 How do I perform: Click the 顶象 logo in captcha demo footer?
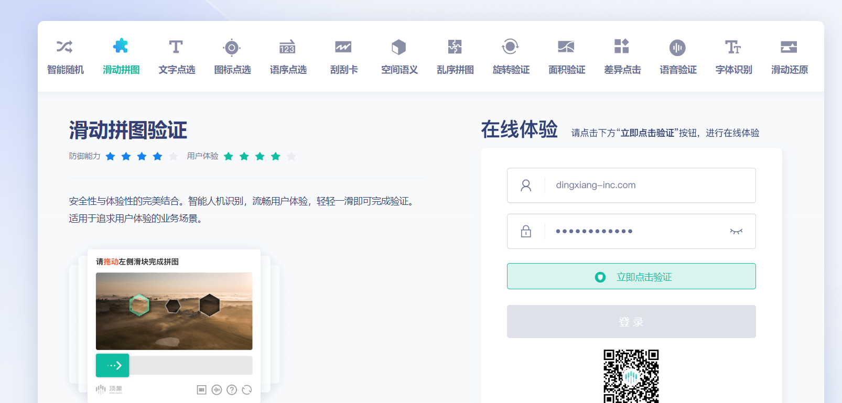coord(109,389)
